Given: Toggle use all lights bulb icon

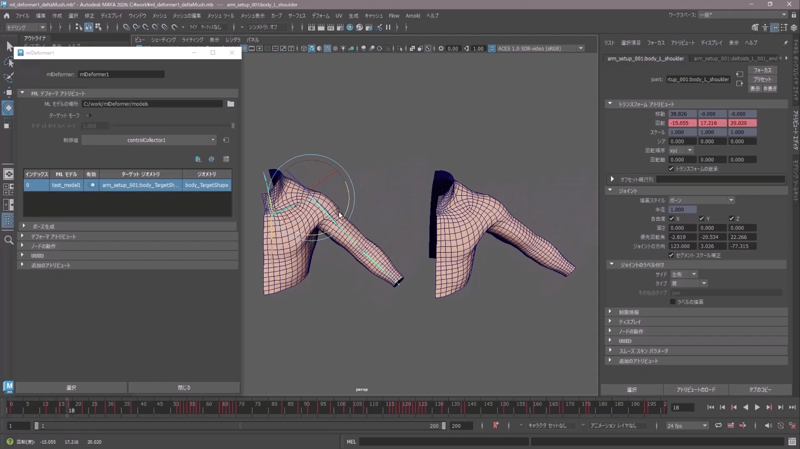Looking at the screenshot, I should (343, 48).
